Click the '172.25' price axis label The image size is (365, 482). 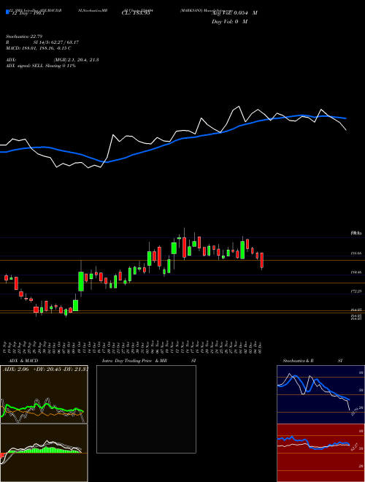click(356, 291)
